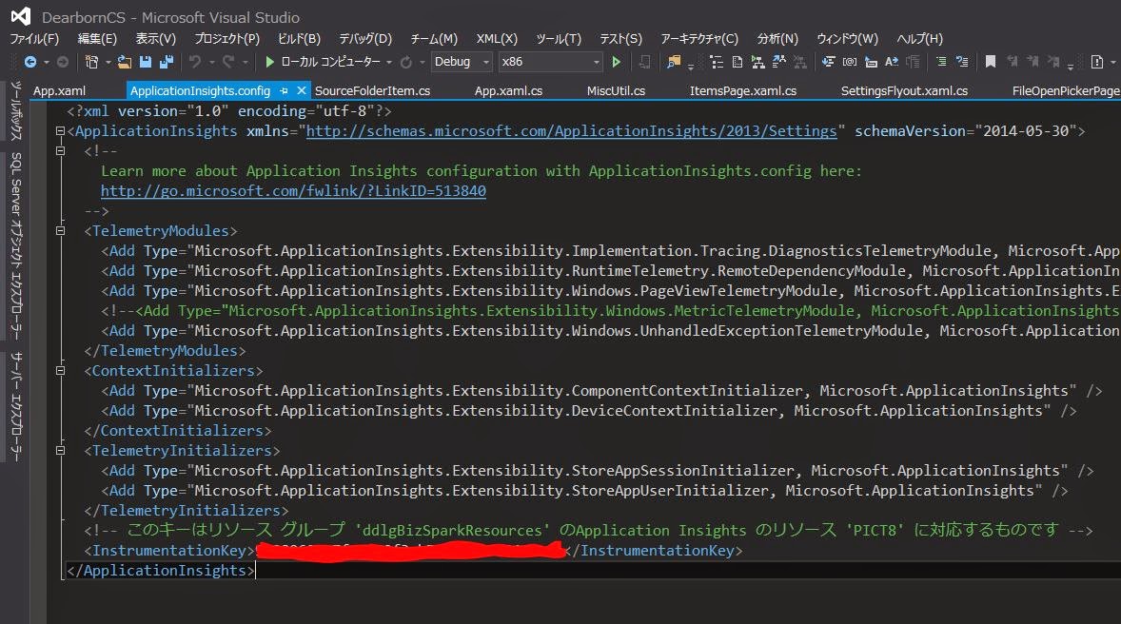1121x624 pixels.
Task: Click the UnhandledExceptionTelemetryModule Add line
Action: click(x=611, y=331)
